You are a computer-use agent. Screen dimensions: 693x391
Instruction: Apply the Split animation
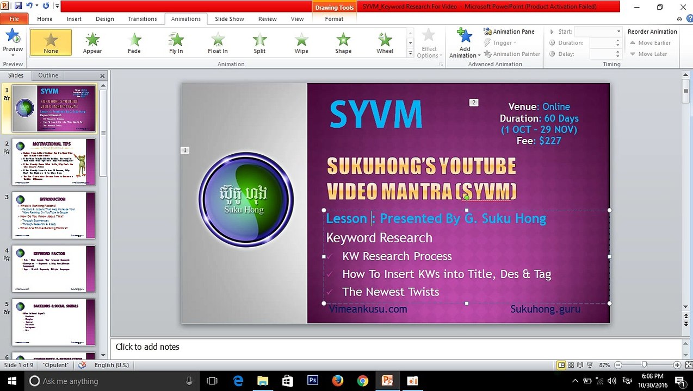coord(259,42)
